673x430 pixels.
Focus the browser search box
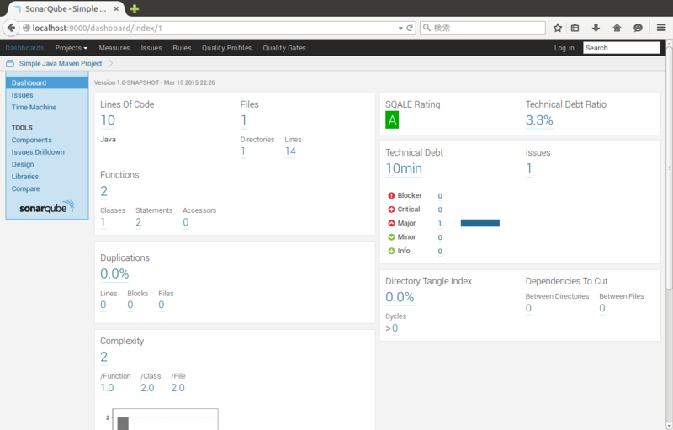[483, 28]
